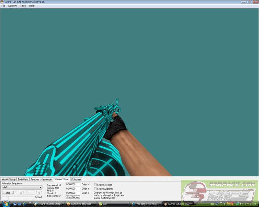
Task: Click the previous frame button
Action: tap(21, 193)
